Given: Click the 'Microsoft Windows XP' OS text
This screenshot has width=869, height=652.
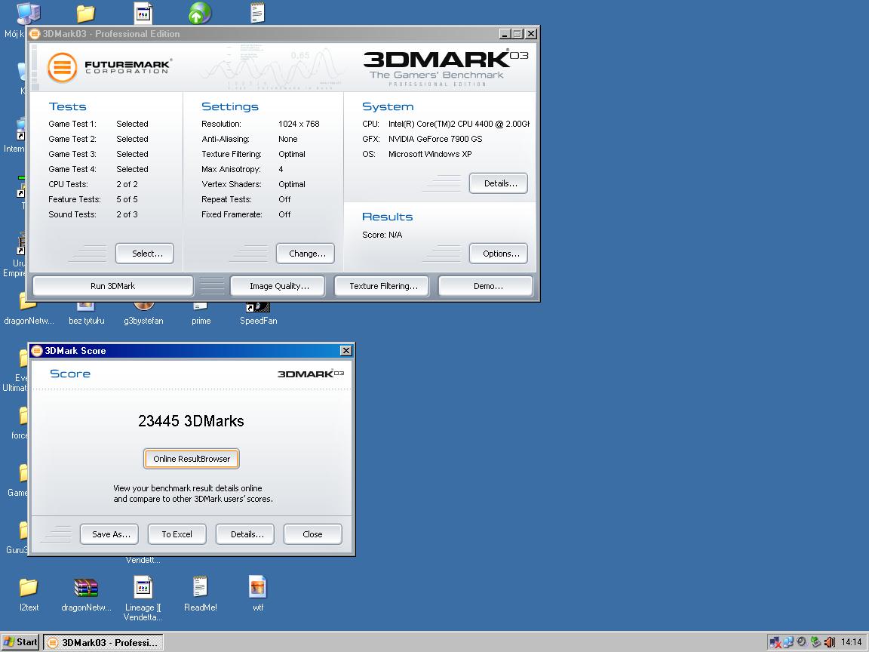Looking at the screenshot, I should pos(429,154).
